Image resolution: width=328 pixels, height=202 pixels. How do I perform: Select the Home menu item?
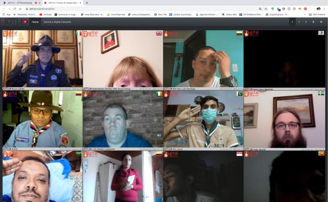pos(35,22)
